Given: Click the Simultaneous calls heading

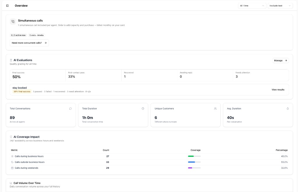Looking at the screenshot, I should click(30, 21).
